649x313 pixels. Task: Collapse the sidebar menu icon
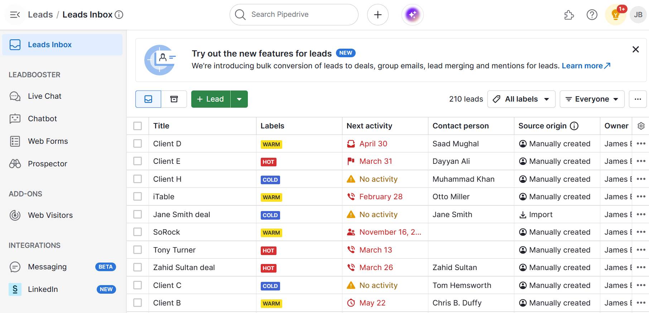(15, 15)
